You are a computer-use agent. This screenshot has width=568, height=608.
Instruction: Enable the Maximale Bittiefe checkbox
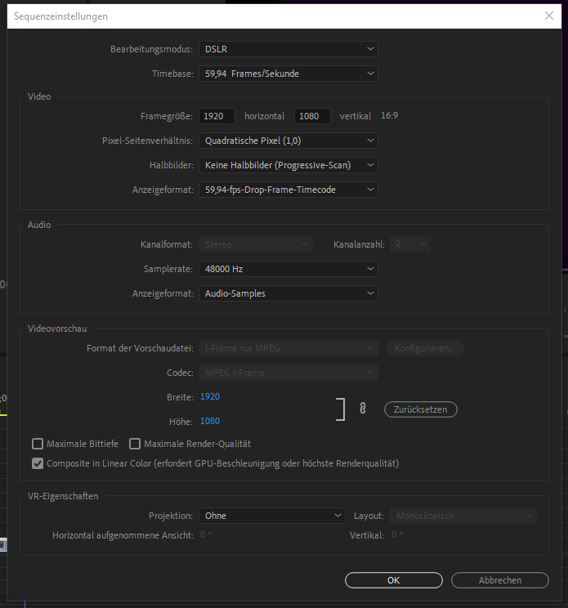tap(38, 444)
